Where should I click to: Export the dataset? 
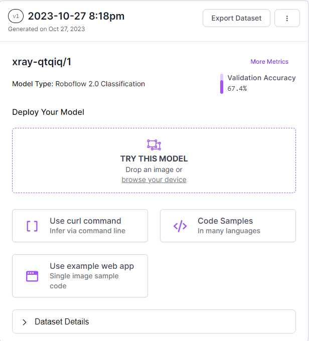(x=236, y=18)
